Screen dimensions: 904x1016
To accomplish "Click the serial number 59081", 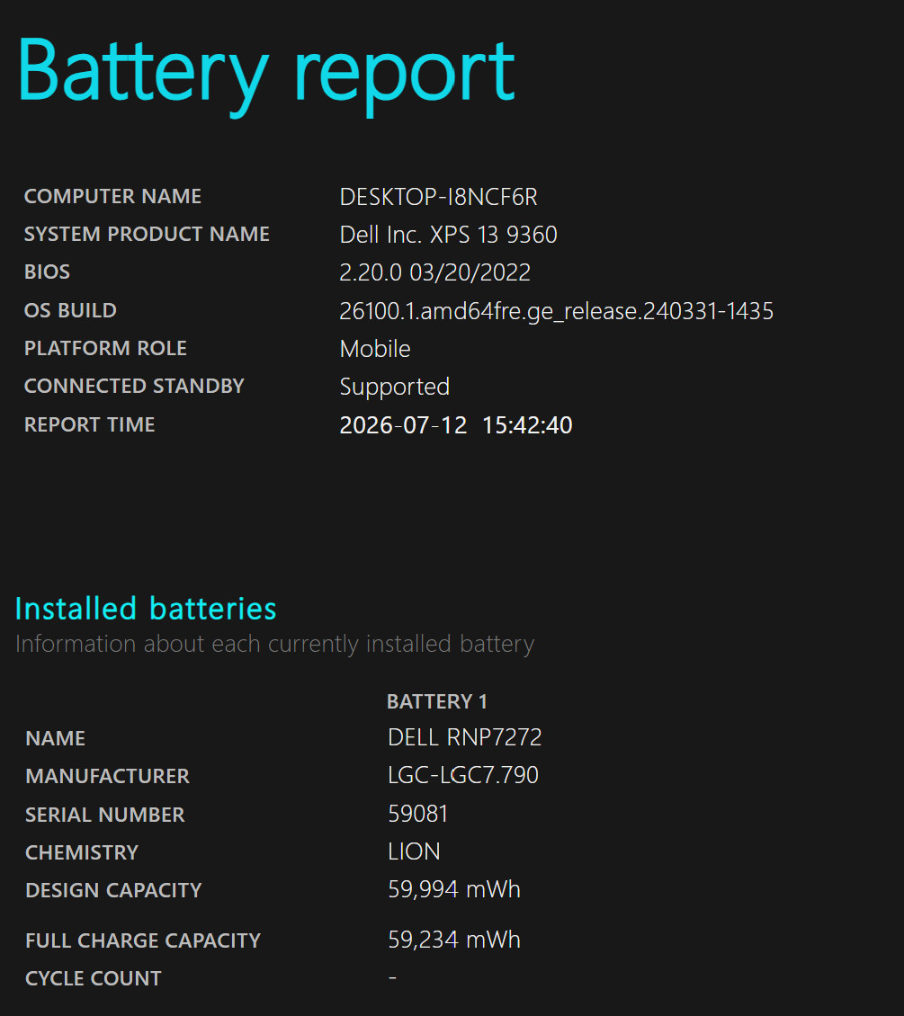I will [x=418, y=813].
